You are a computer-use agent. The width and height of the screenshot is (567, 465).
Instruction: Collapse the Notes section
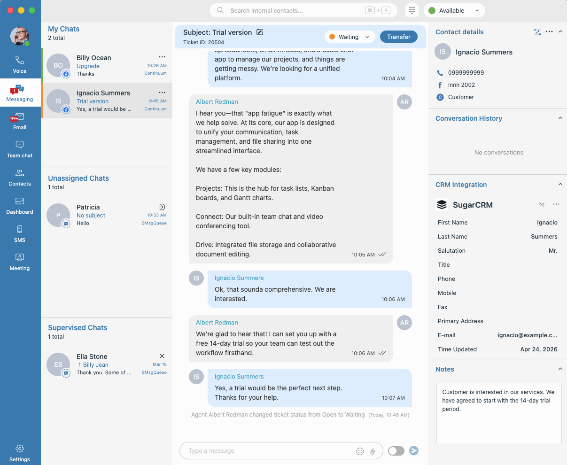click(560, 369)
